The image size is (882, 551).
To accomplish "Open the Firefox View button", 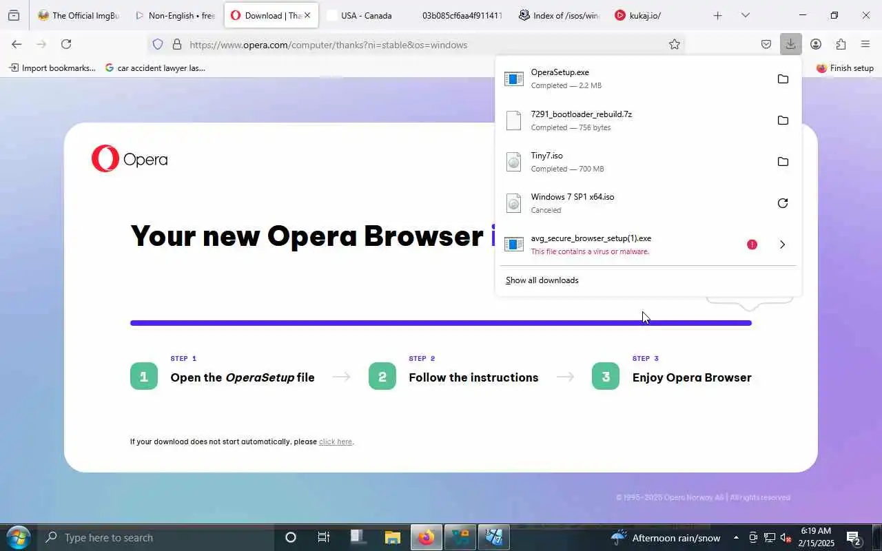I will (x=14, y=15).
